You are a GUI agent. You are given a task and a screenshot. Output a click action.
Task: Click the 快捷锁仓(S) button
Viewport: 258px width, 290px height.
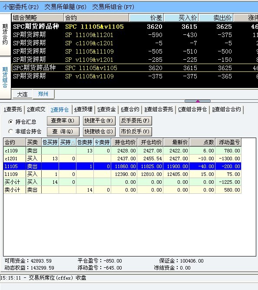(x=99, y=132)
